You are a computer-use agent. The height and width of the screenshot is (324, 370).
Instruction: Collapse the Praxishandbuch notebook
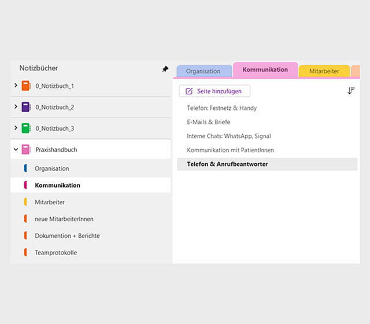(16, 149)
